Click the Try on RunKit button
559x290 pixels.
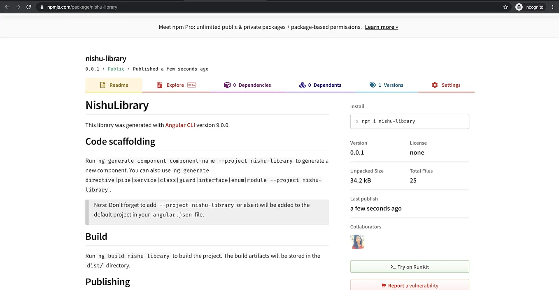(410, 267)
